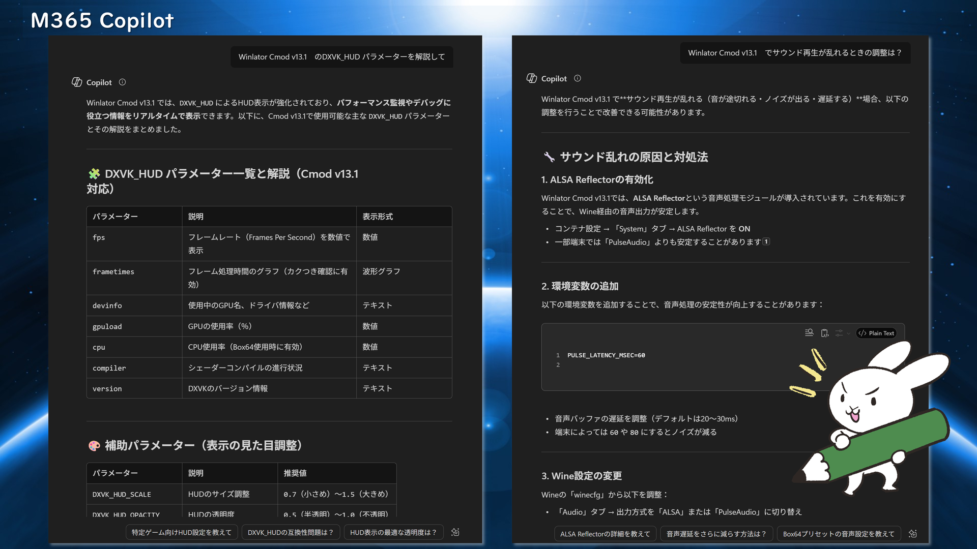Click the Copilot logo in right chat
The image size is (977, 549).
coord(532,78)
